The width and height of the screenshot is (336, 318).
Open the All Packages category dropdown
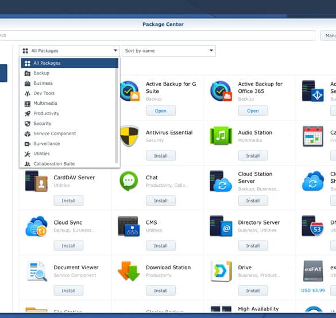click(x=69, y=51)
